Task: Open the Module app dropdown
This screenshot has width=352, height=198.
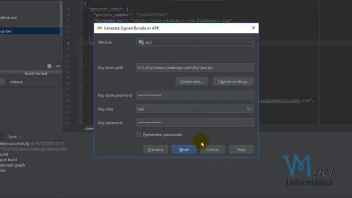Action: (195, 42)
